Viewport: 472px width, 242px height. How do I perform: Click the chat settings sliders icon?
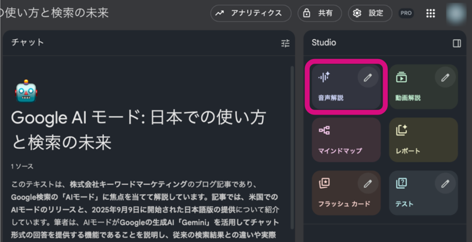285,43
